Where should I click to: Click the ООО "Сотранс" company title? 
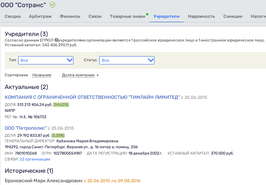[x=23, y=5]
